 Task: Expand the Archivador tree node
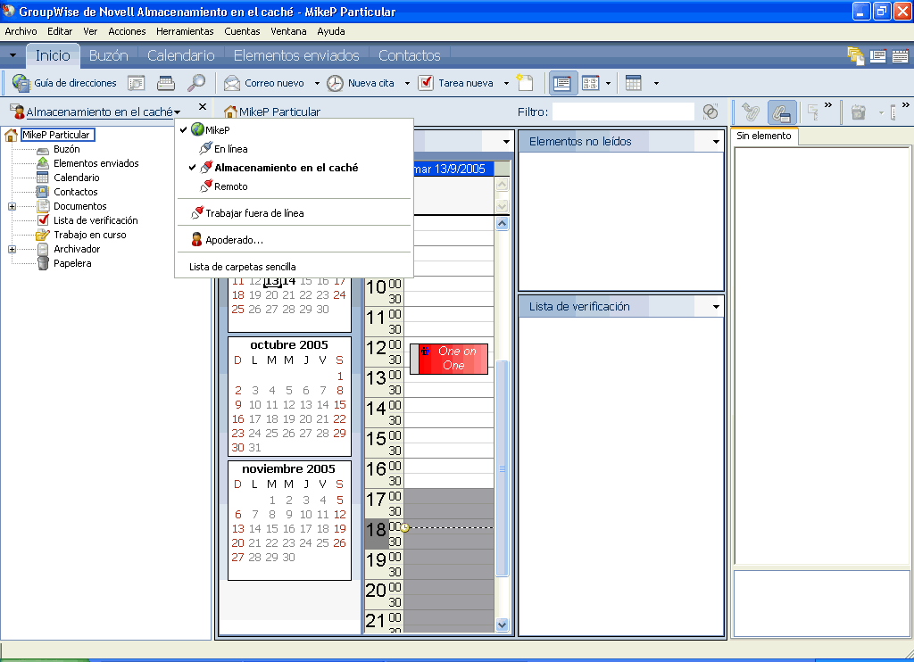click(12, 250)
